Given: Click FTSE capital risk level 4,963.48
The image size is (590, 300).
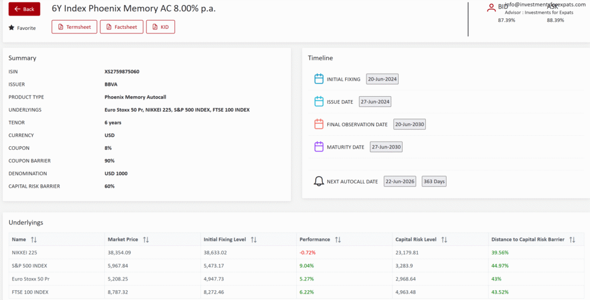Looking at the screenshot, I should pos(405,292).
